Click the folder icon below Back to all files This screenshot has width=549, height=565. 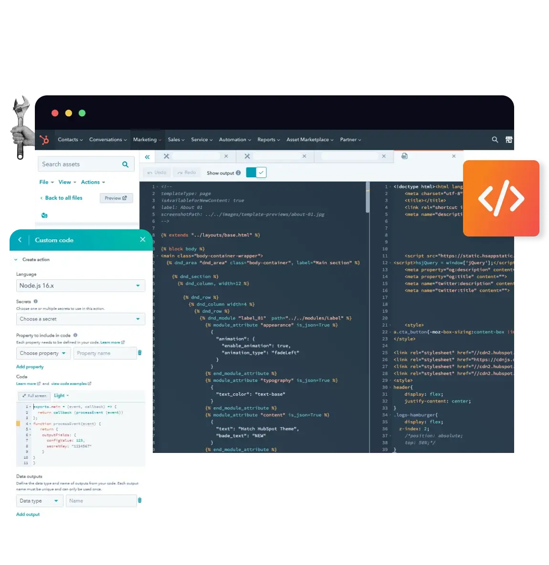pyautogui.click(x=44, y=215)
